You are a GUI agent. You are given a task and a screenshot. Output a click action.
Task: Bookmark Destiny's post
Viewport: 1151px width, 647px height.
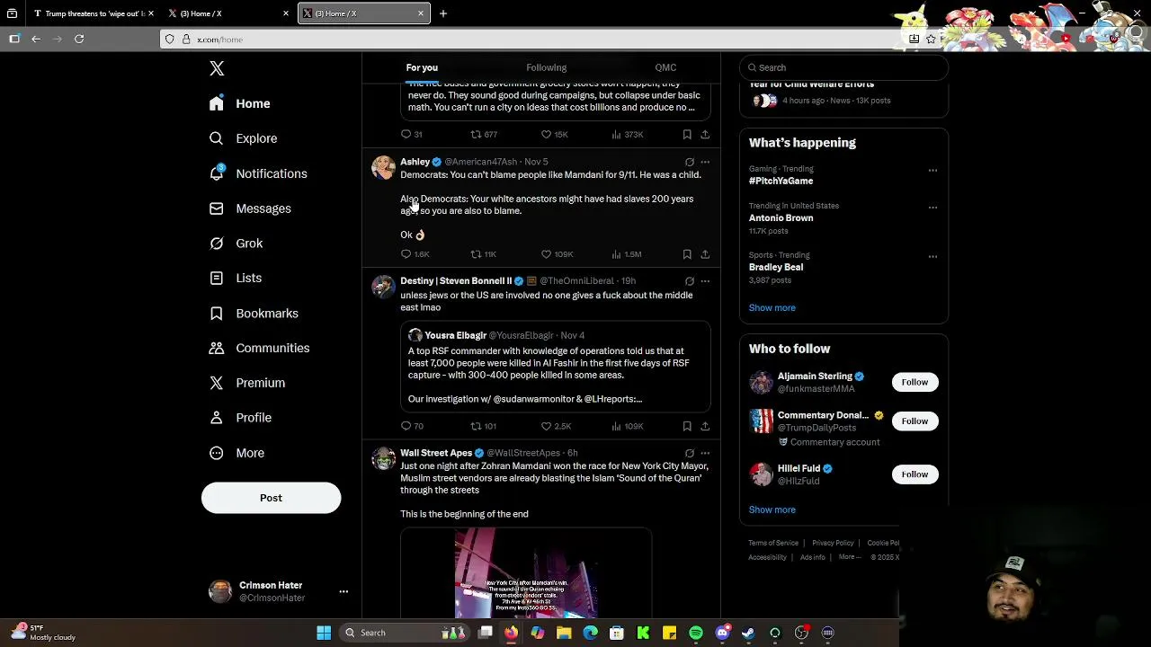click(x=687, y=426)
